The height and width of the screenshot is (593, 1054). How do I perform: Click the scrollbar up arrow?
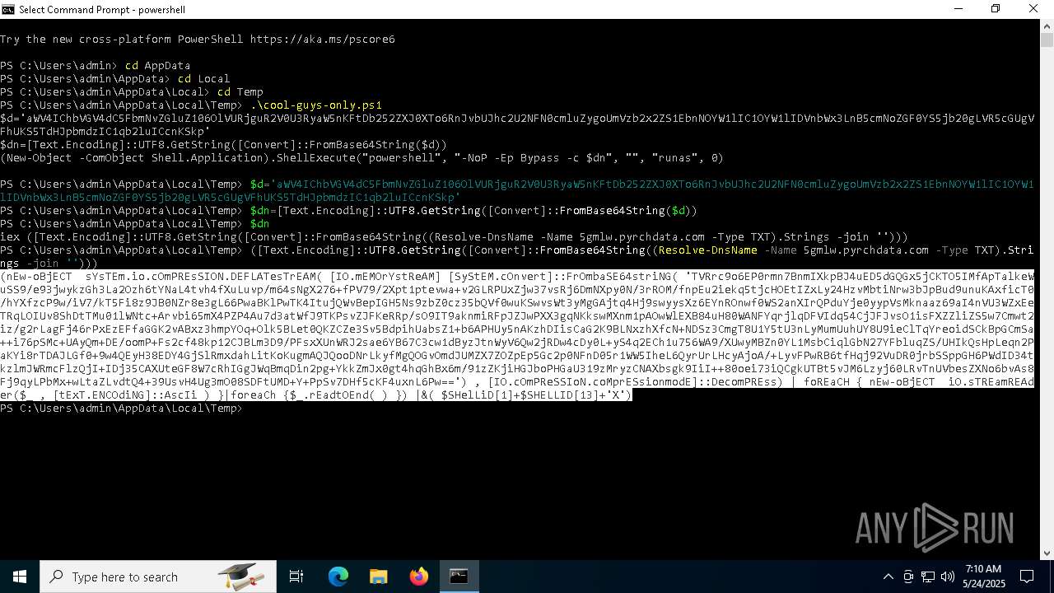1047,25
